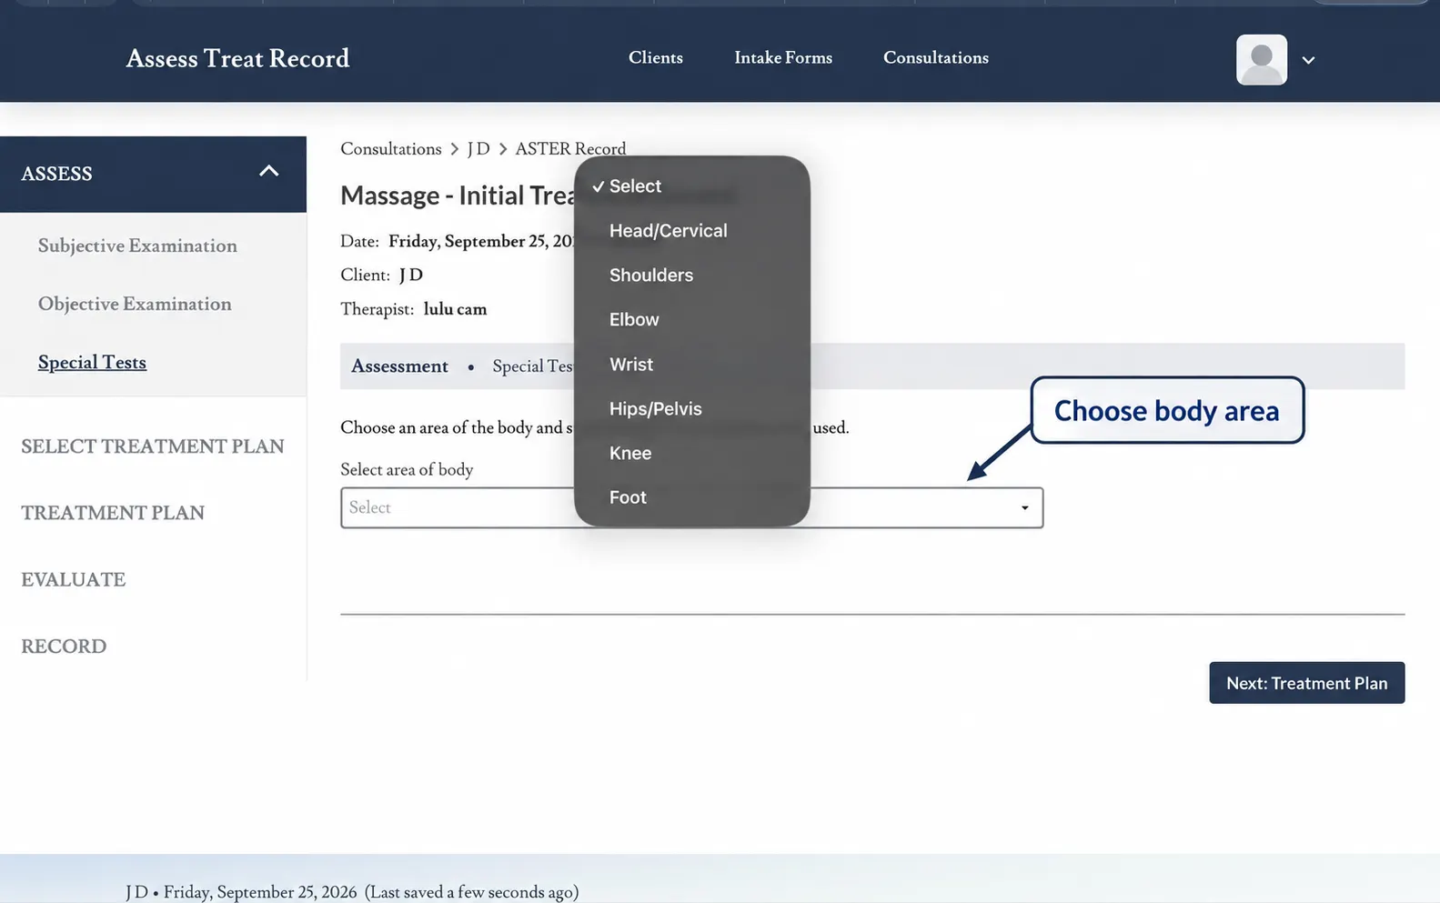The width and height of the screenshot is (1440, 903).
Task: Open Subjective Examination in sidebar
Action: (x=137, y=246)
